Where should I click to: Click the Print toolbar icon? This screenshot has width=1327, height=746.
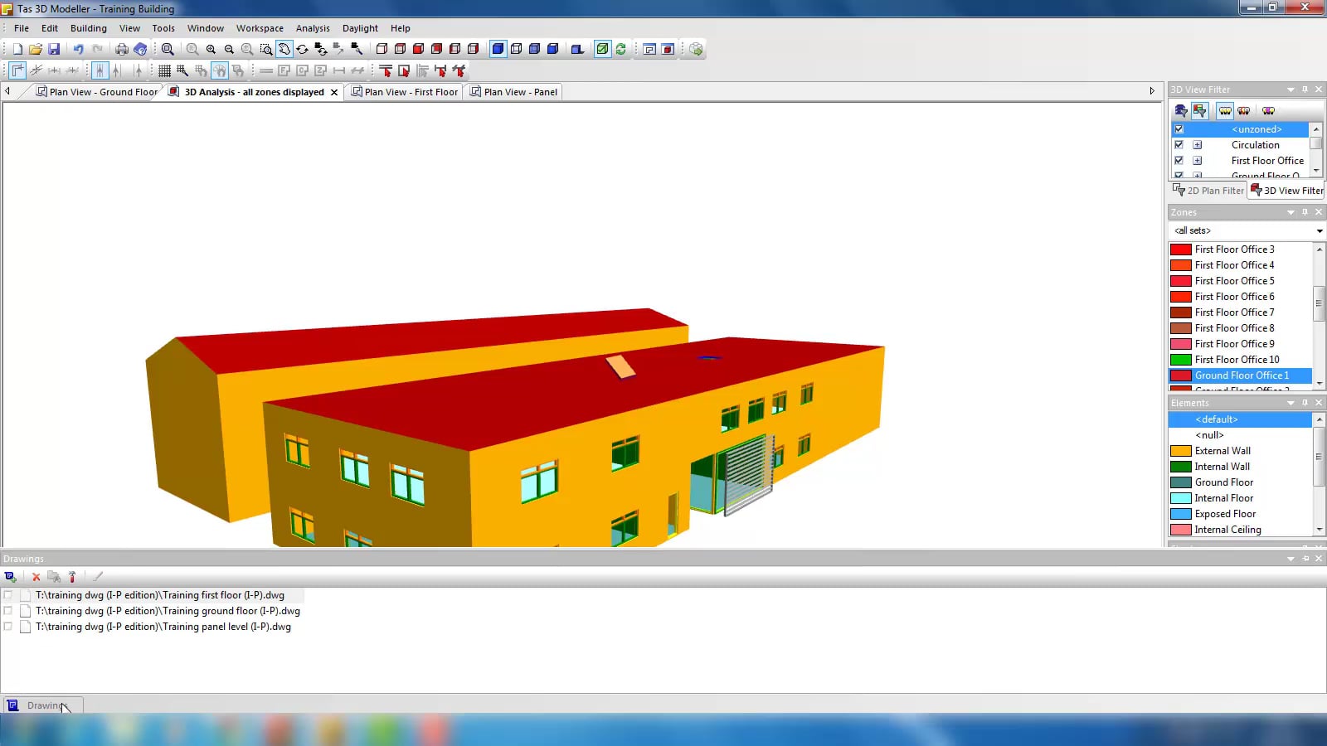click(123, 49)
